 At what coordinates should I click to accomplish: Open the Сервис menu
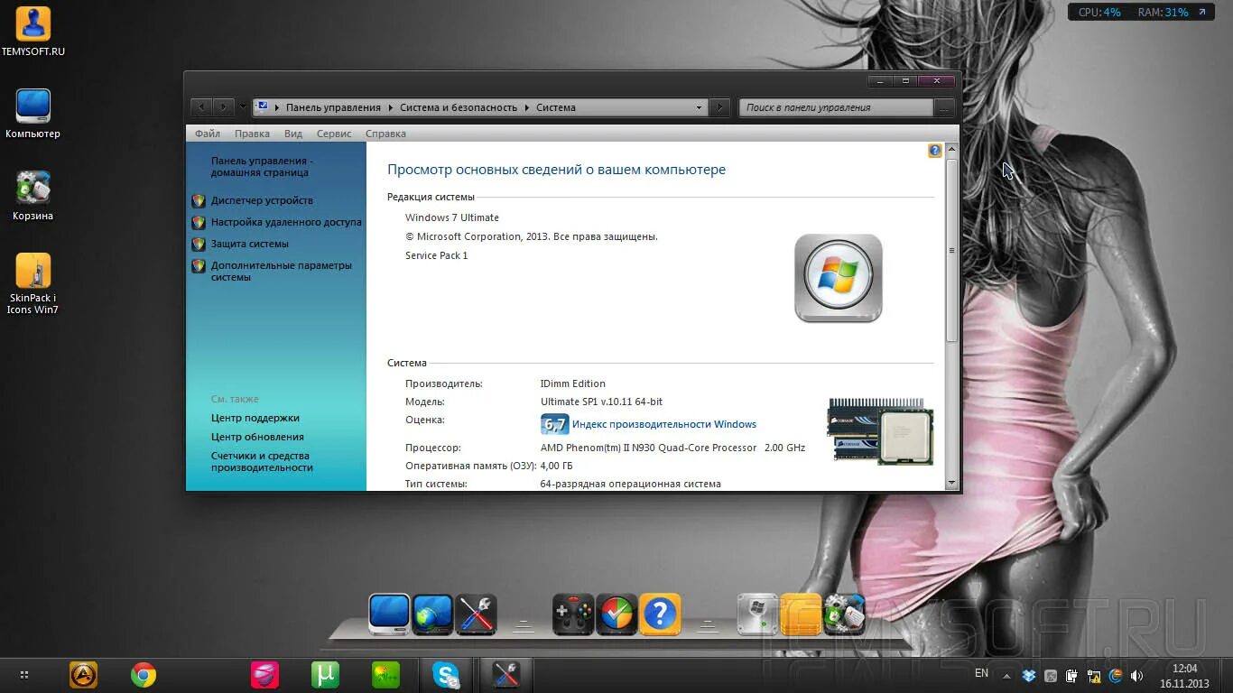coord(334,134)
